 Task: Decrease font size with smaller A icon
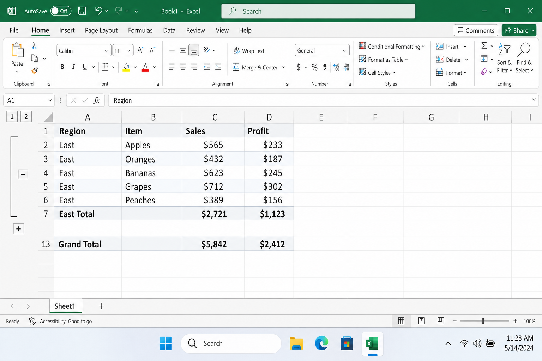pyautogui.click(x=152, y=50)
